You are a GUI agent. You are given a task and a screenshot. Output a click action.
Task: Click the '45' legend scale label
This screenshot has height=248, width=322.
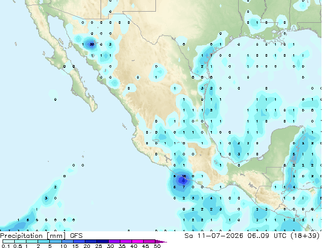[145, 246]
